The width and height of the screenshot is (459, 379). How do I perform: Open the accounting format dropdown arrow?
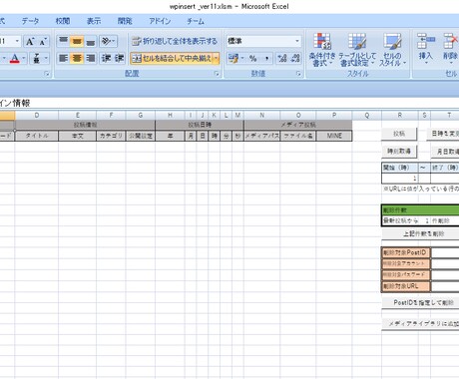pyautogui.click(x=242, y=59)
